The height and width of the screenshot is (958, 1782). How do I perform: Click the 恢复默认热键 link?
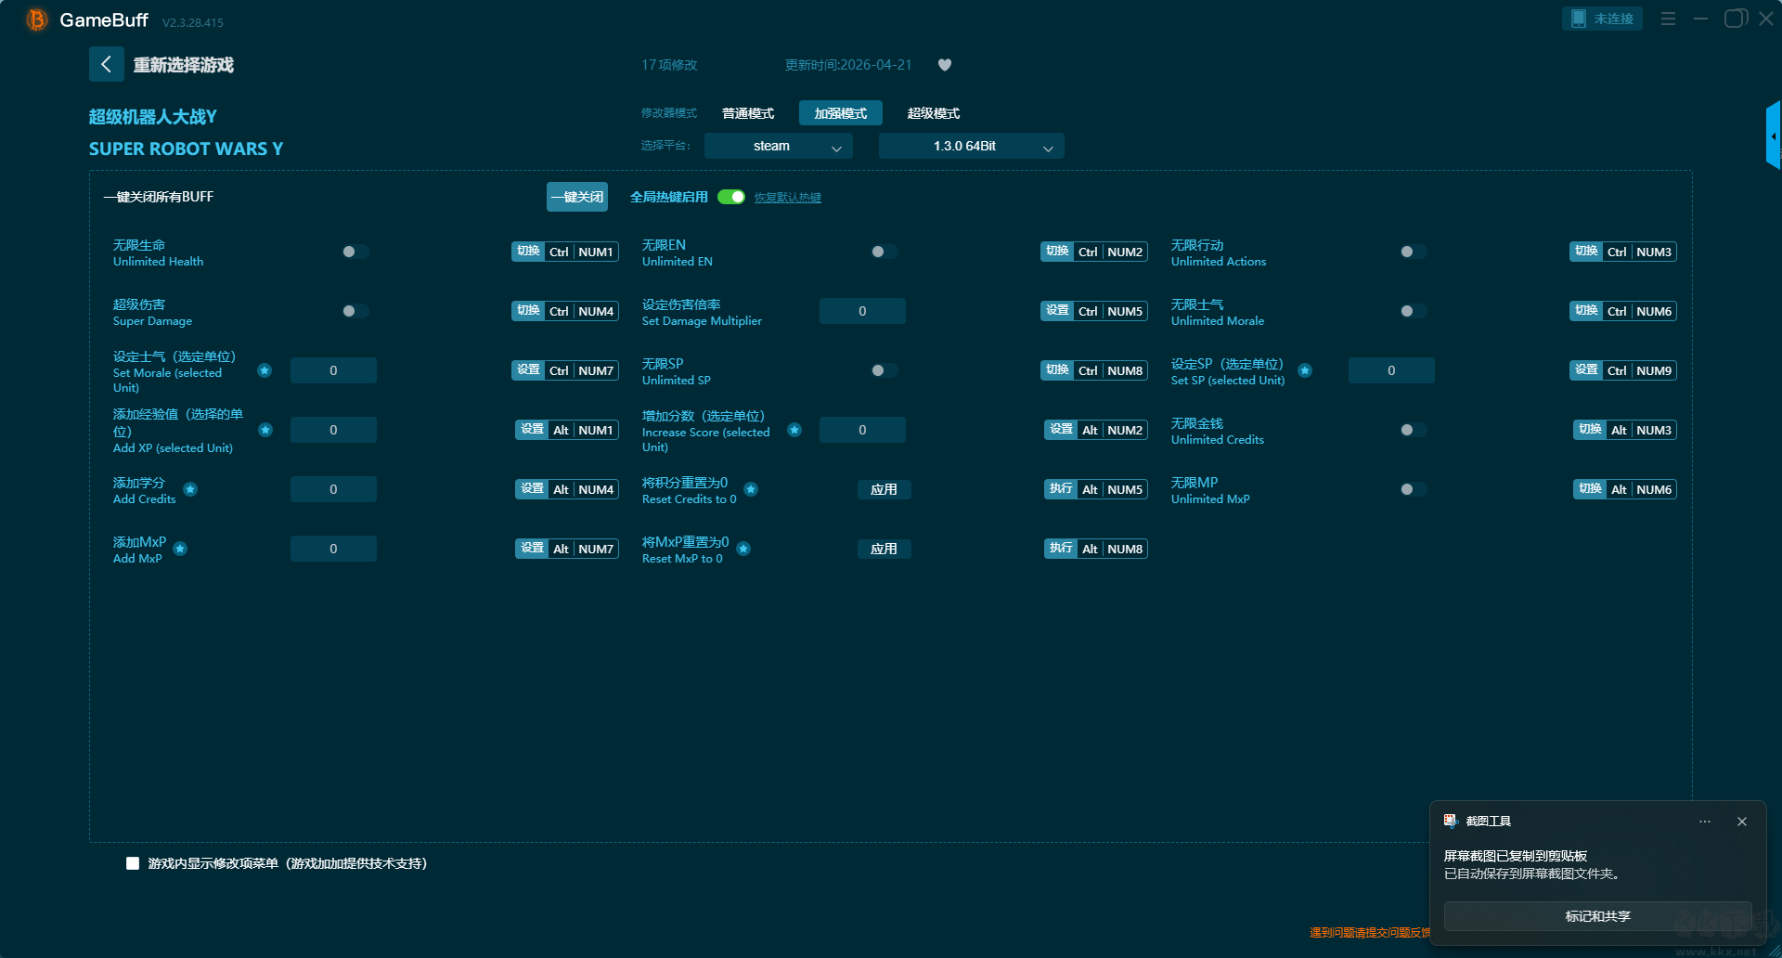787,197
